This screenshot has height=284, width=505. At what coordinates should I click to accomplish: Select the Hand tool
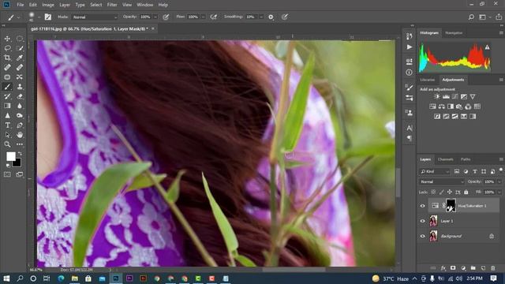tap(20, 135)
